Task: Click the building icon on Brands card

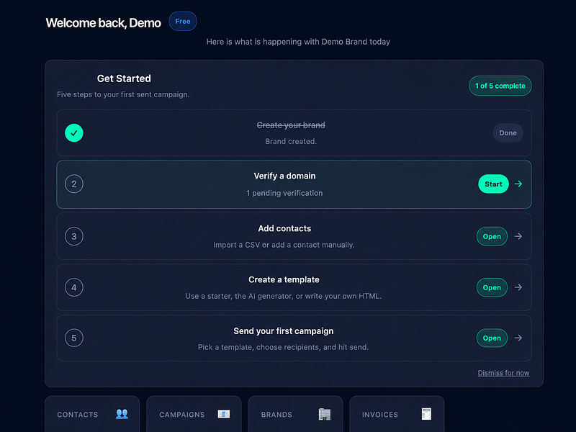Action: pyautogui.click(x=325, y=414)
